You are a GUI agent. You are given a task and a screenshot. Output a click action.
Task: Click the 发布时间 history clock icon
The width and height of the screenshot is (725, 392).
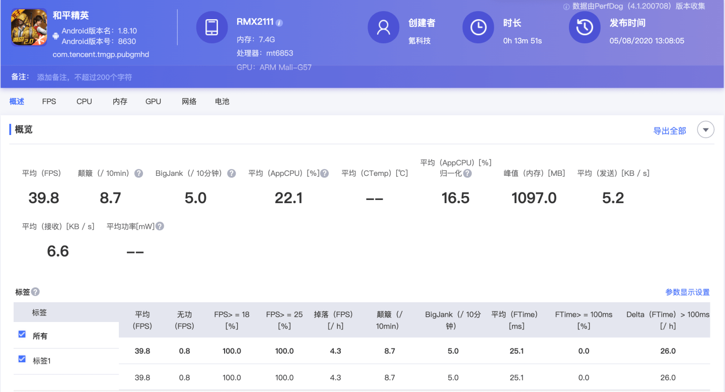[x=585, y=28]
